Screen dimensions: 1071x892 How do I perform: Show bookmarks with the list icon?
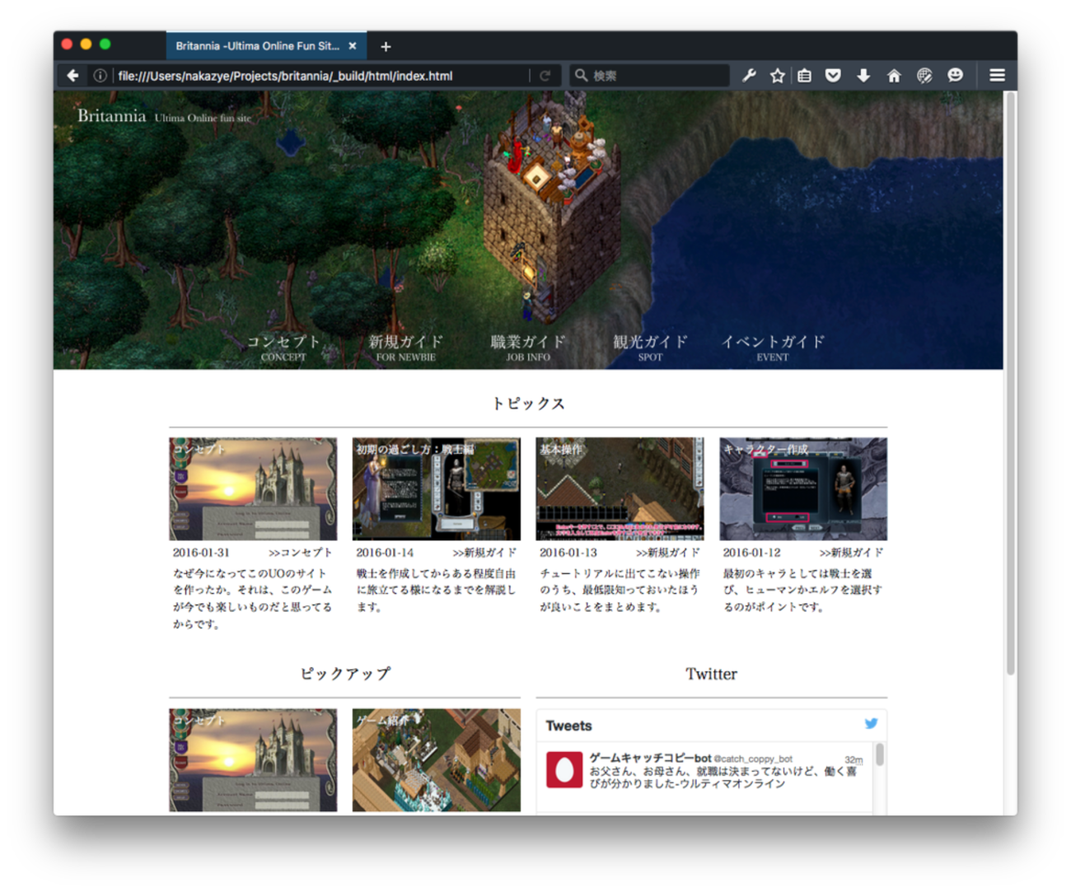[x=805, y=76]
